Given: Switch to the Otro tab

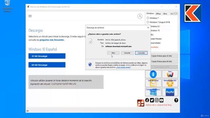Looking at the screenshot, I should click(165, 14).
